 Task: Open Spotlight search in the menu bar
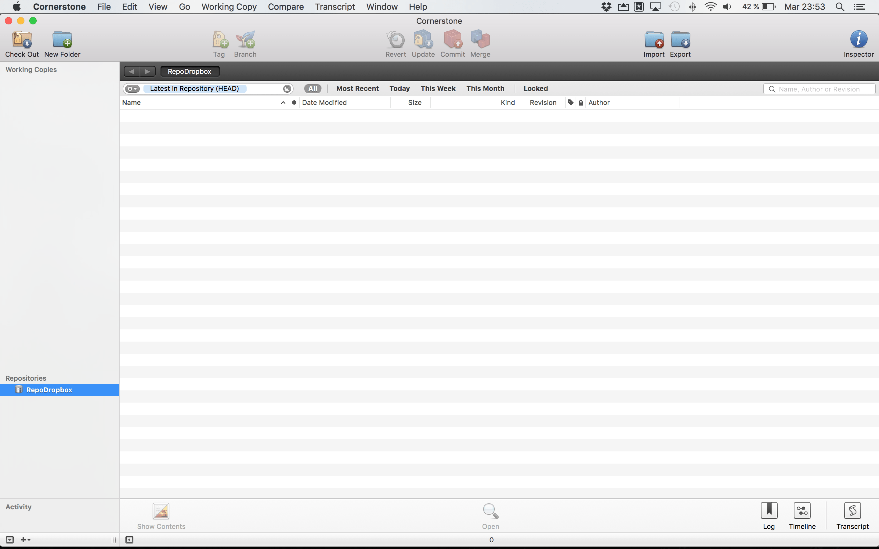tap(840, 7)
